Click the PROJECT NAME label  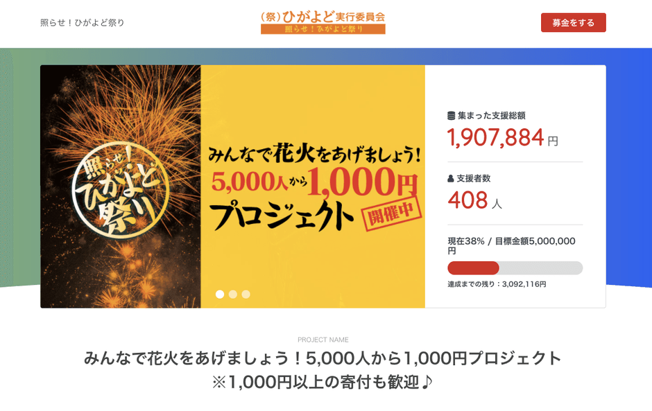(323, 340)
